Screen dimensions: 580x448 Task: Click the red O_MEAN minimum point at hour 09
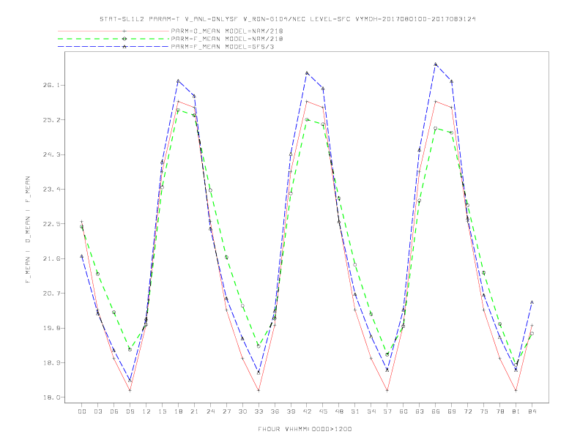tap(130, 390)
